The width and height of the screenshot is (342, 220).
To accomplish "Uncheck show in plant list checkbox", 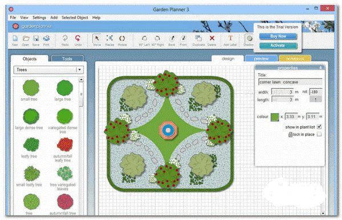I will [x=319, y=127].
